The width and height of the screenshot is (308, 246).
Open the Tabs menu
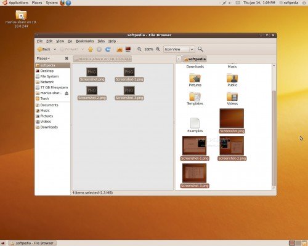coord(101,41)
